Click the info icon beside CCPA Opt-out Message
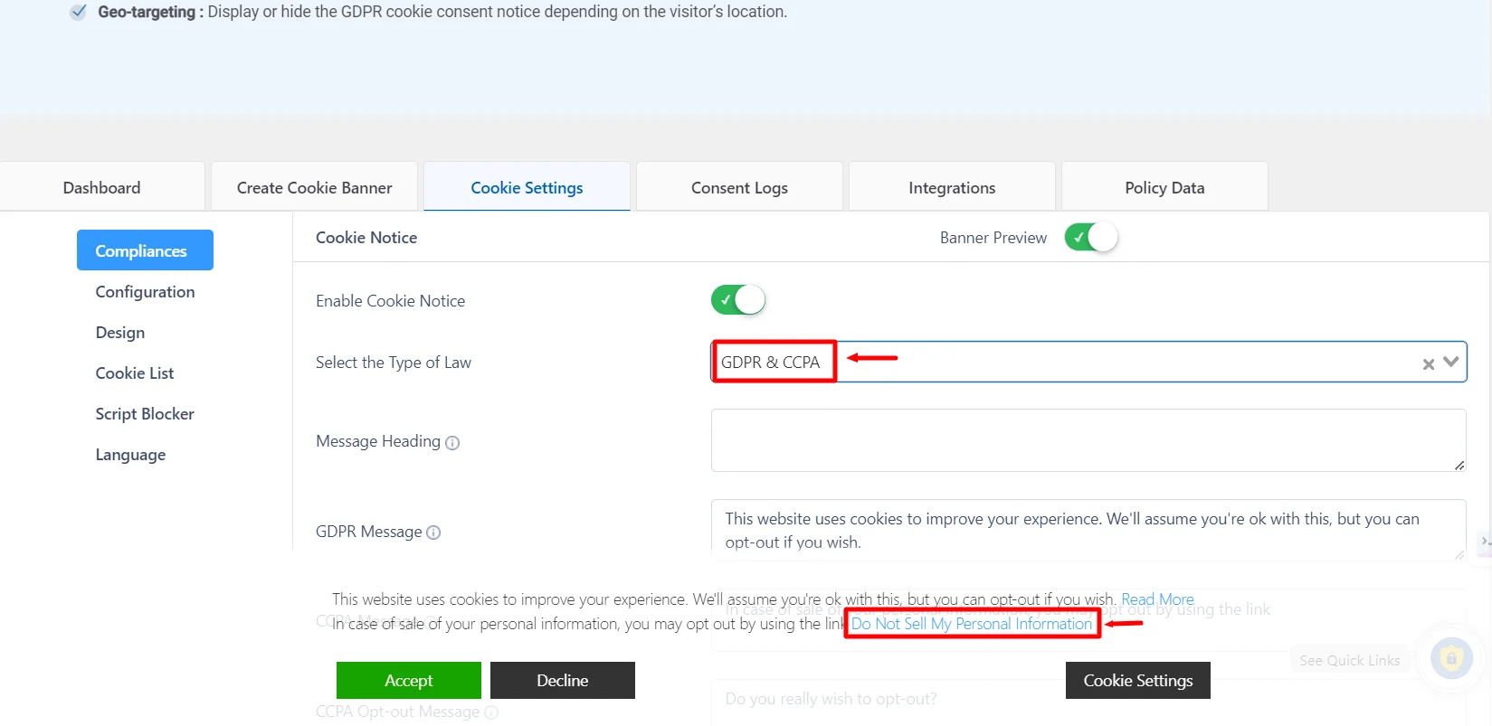This screenshot has width=1492, height=726. (491, 712)
